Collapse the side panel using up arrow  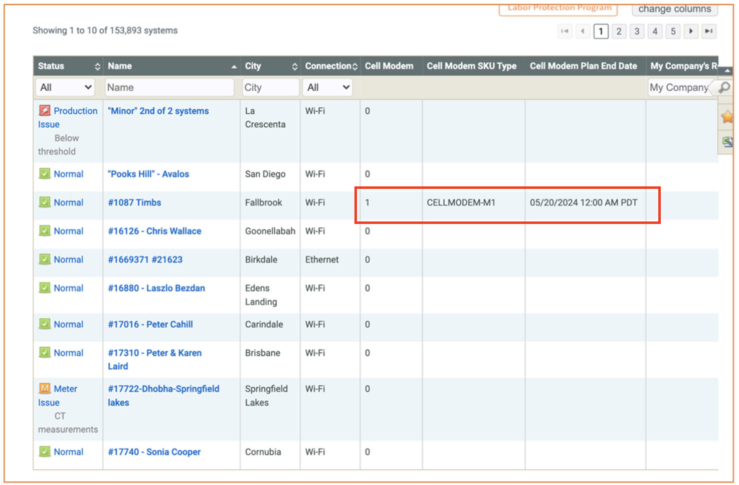pos(726,71)
